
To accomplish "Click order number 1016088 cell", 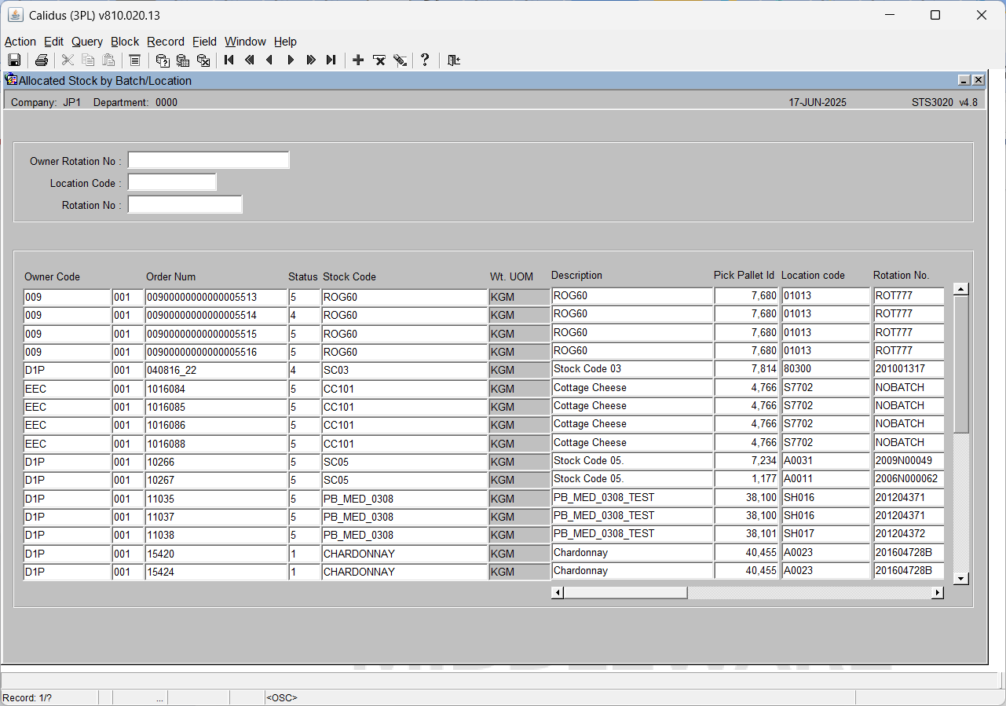I will point(216,444).
